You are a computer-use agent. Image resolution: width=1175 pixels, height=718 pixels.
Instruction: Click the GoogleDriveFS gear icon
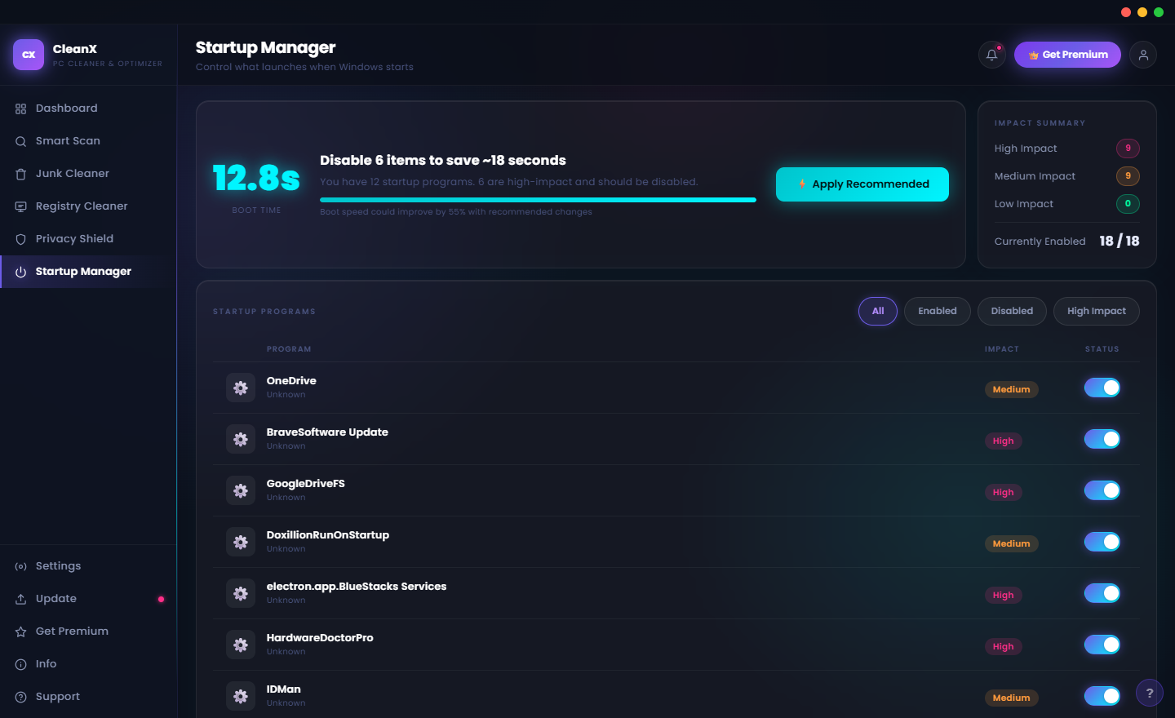[x=241, y=490]
